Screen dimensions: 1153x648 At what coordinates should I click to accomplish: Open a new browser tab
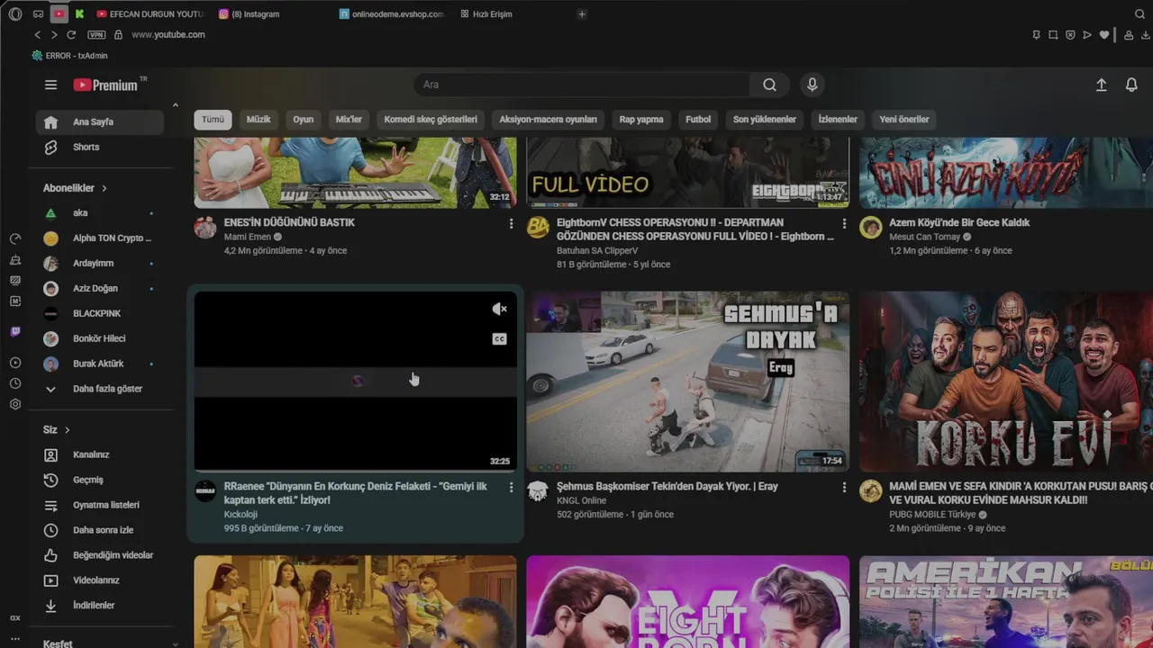click(x=582, y=13)
